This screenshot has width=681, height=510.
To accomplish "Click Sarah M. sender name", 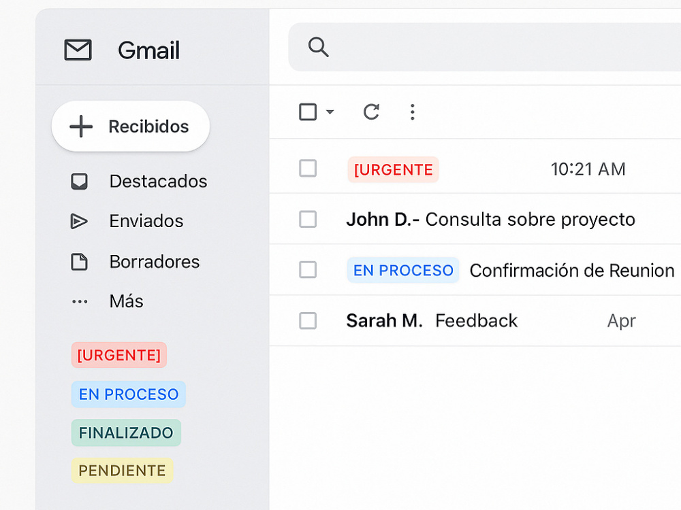I will click(384, 321).
